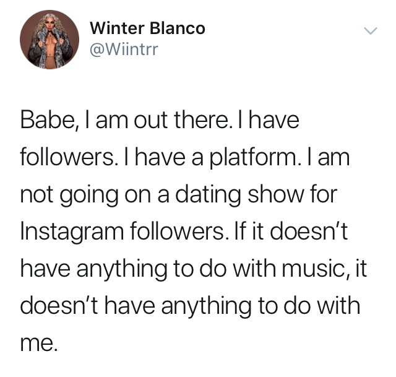Click the final word "me." of the tweet
396x377 pixels.
coord(39,342)
